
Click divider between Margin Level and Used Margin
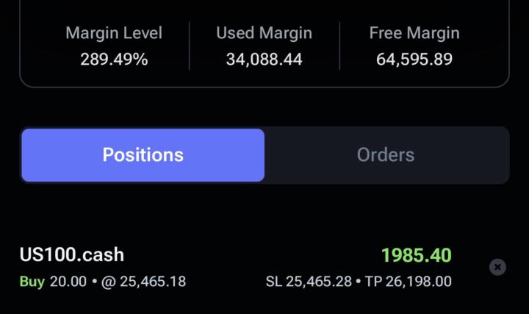pos(190,46)
